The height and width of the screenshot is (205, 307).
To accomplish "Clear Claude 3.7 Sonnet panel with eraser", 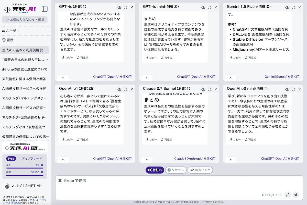I will pos(203,89).
